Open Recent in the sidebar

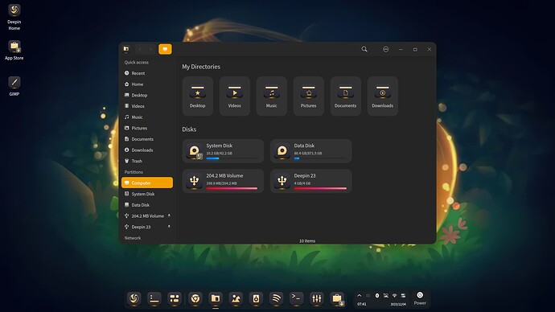147,73
